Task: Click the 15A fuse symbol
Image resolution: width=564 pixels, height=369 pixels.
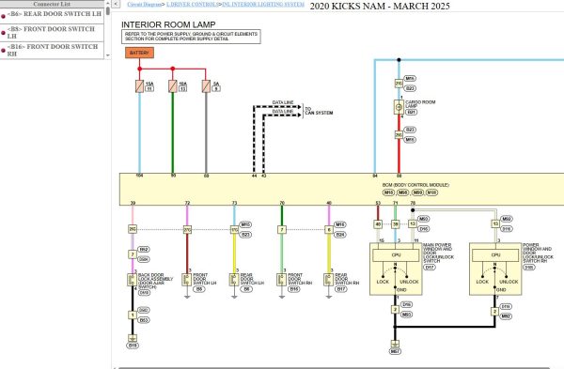Action: (139, 86)
